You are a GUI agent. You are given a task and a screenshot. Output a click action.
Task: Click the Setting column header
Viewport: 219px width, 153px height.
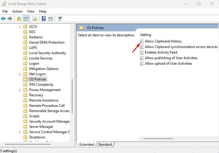click(145, 35)
